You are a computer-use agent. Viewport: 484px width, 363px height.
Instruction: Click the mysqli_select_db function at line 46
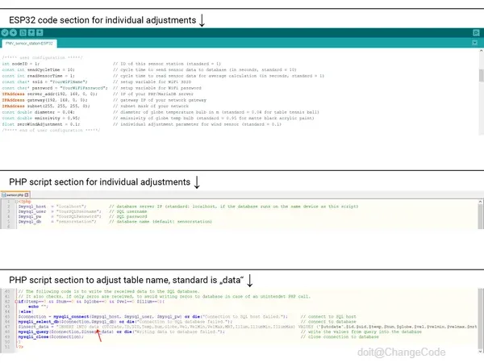coord(38,322)
